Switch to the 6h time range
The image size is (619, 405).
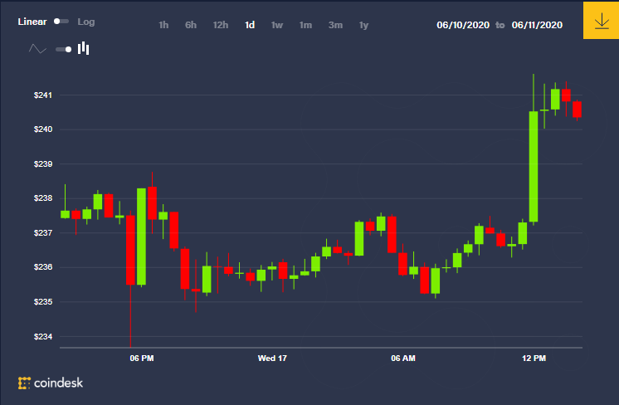(191, 25)
